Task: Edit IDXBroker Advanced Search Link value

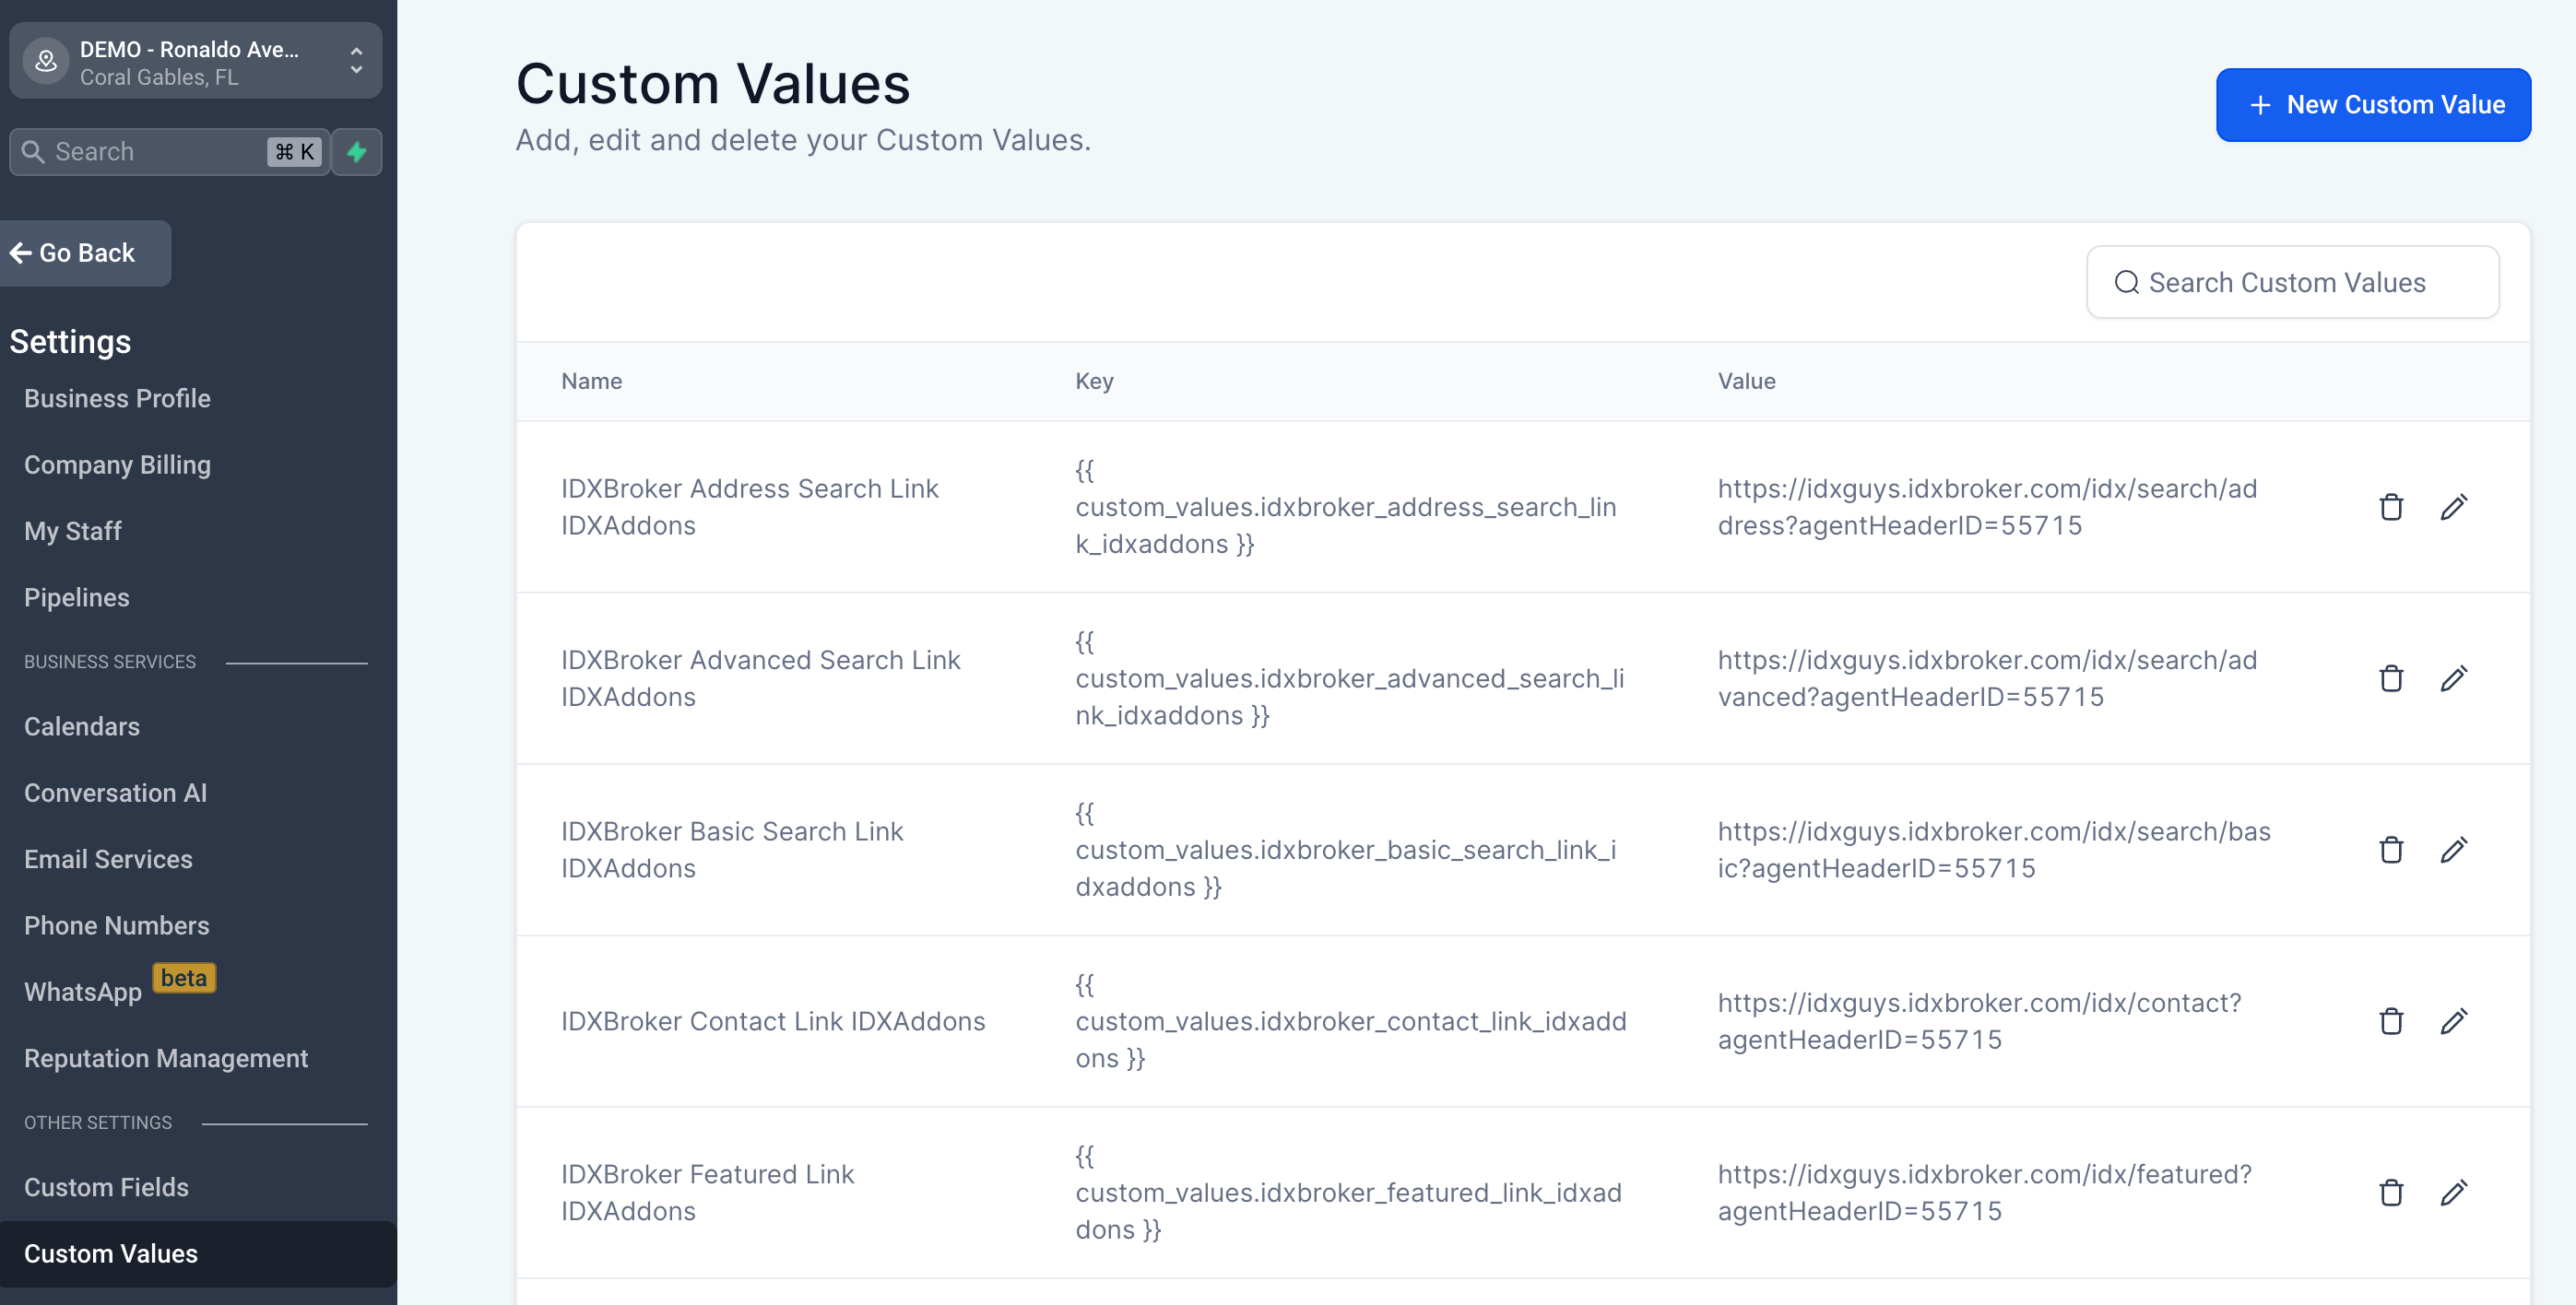Action: coord(2453,678)
